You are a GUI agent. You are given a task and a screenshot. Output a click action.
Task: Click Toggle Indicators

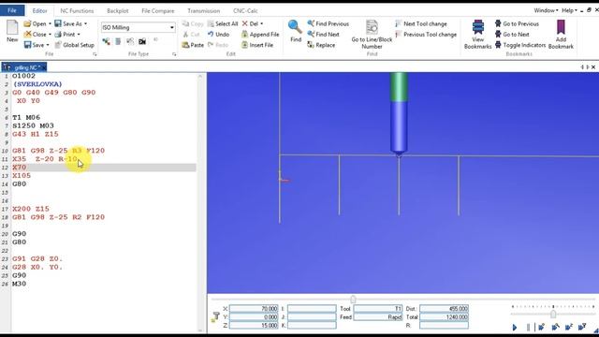pyautogui.click(x=520, y=45)
